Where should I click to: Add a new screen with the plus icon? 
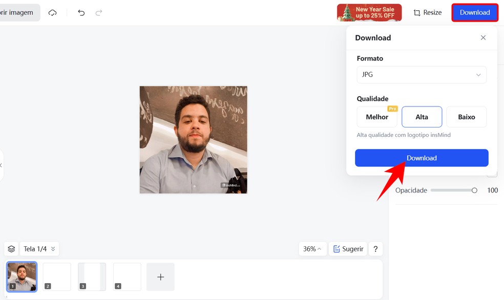tap(160, 276)
